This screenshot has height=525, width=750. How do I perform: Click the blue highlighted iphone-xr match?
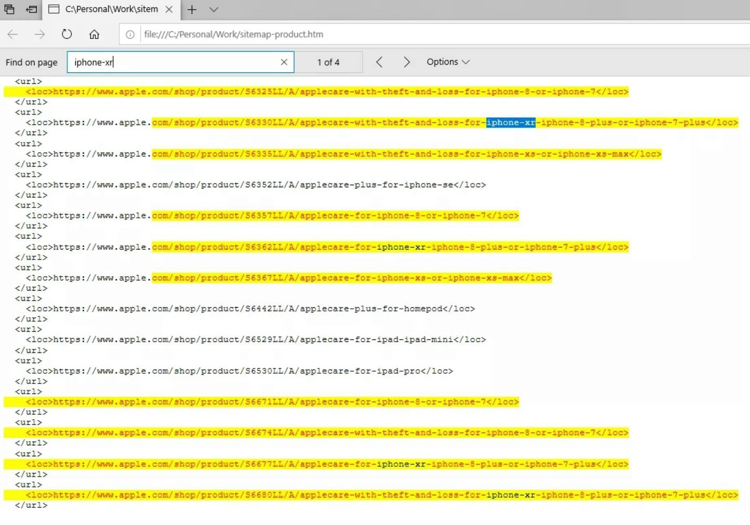[x=511, y=122]
